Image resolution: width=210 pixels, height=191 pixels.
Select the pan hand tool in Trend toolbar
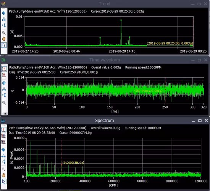click(3, 39)
